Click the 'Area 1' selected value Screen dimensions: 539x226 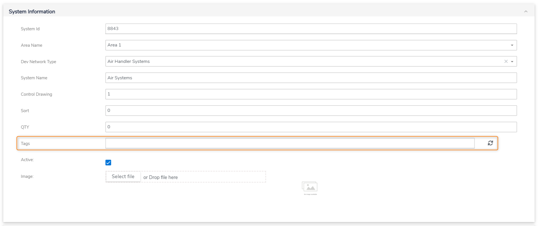(114, 45)
